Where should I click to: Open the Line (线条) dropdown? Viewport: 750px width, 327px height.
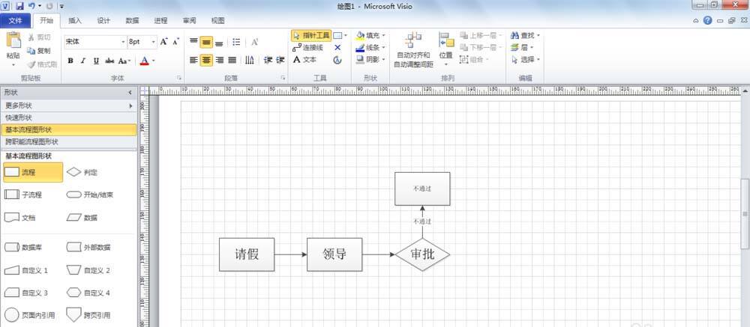coord(370,48)
